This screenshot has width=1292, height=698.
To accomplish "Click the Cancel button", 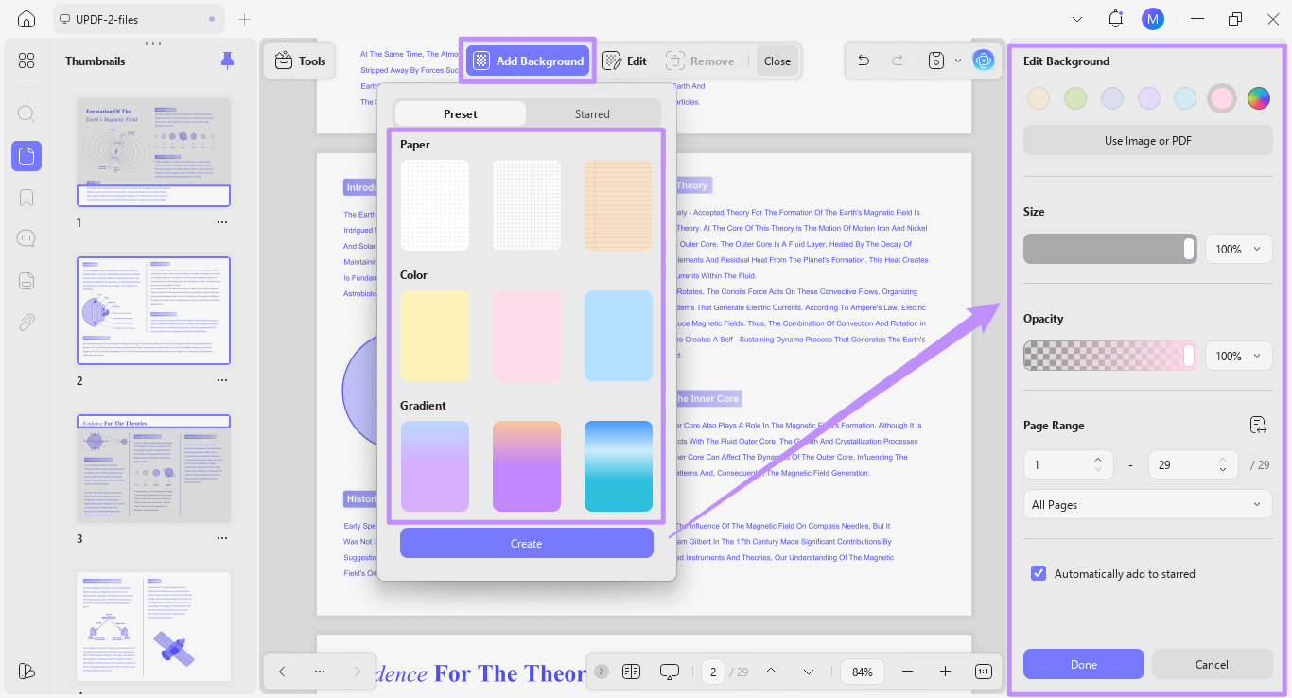I will 1212,664.
